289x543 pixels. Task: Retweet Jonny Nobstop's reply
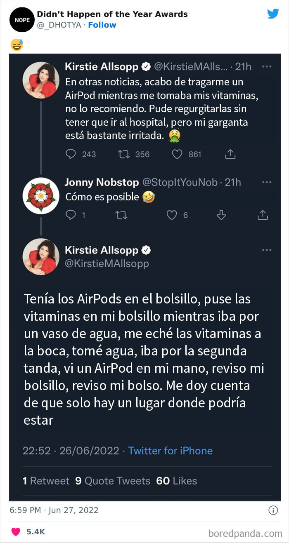coord(121,215)
